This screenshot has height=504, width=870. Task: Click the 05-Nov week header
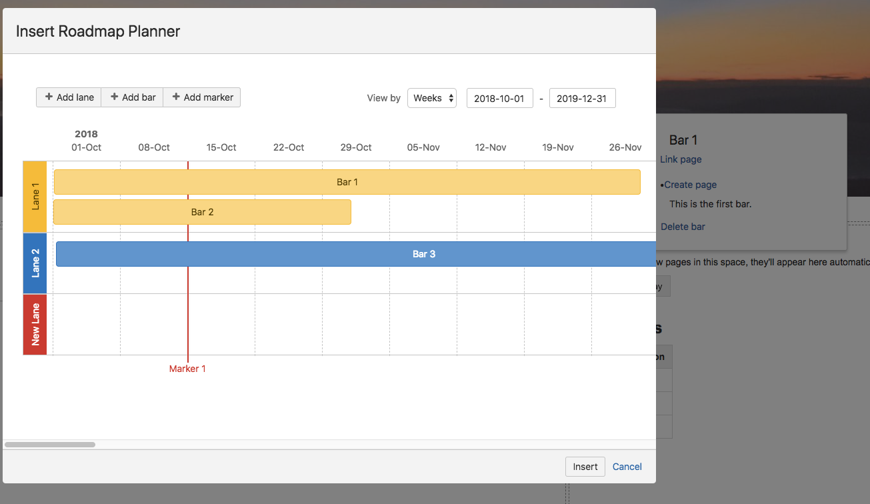point(423,147)
